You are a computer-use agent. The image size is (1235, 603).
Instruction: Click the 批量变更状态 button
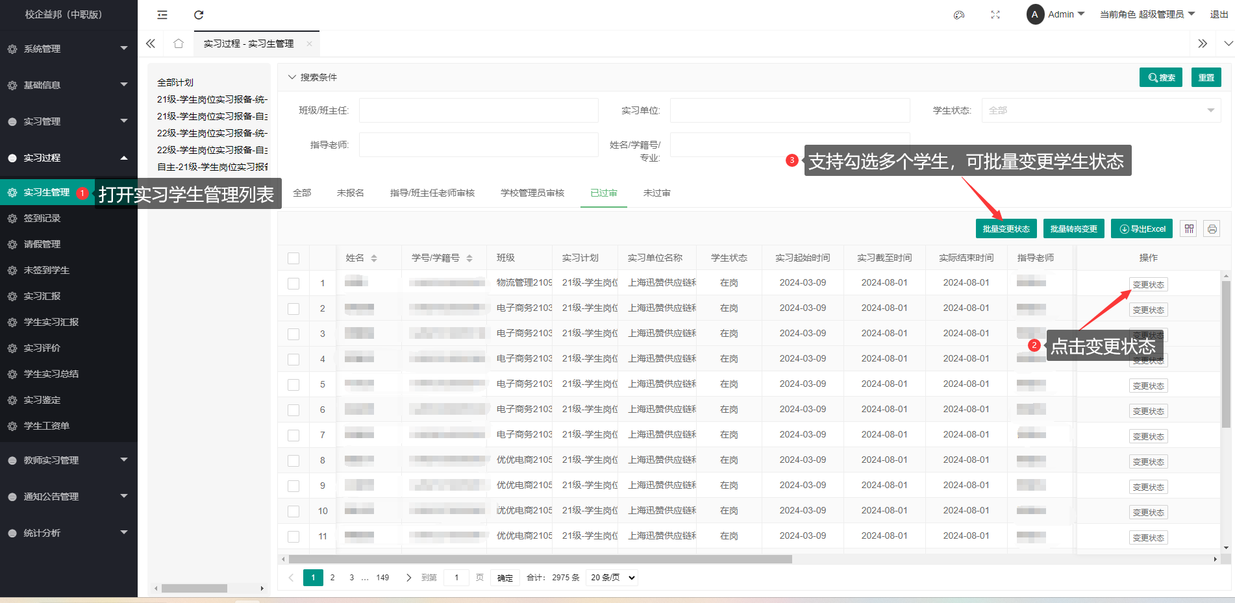(x=1006, y=229)
